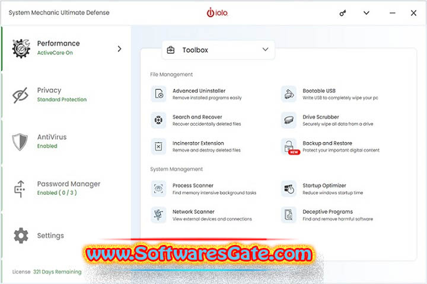This screenshot has width=427, height=284.
Task: Open the AntiVirus section
Action: (66, 141)
